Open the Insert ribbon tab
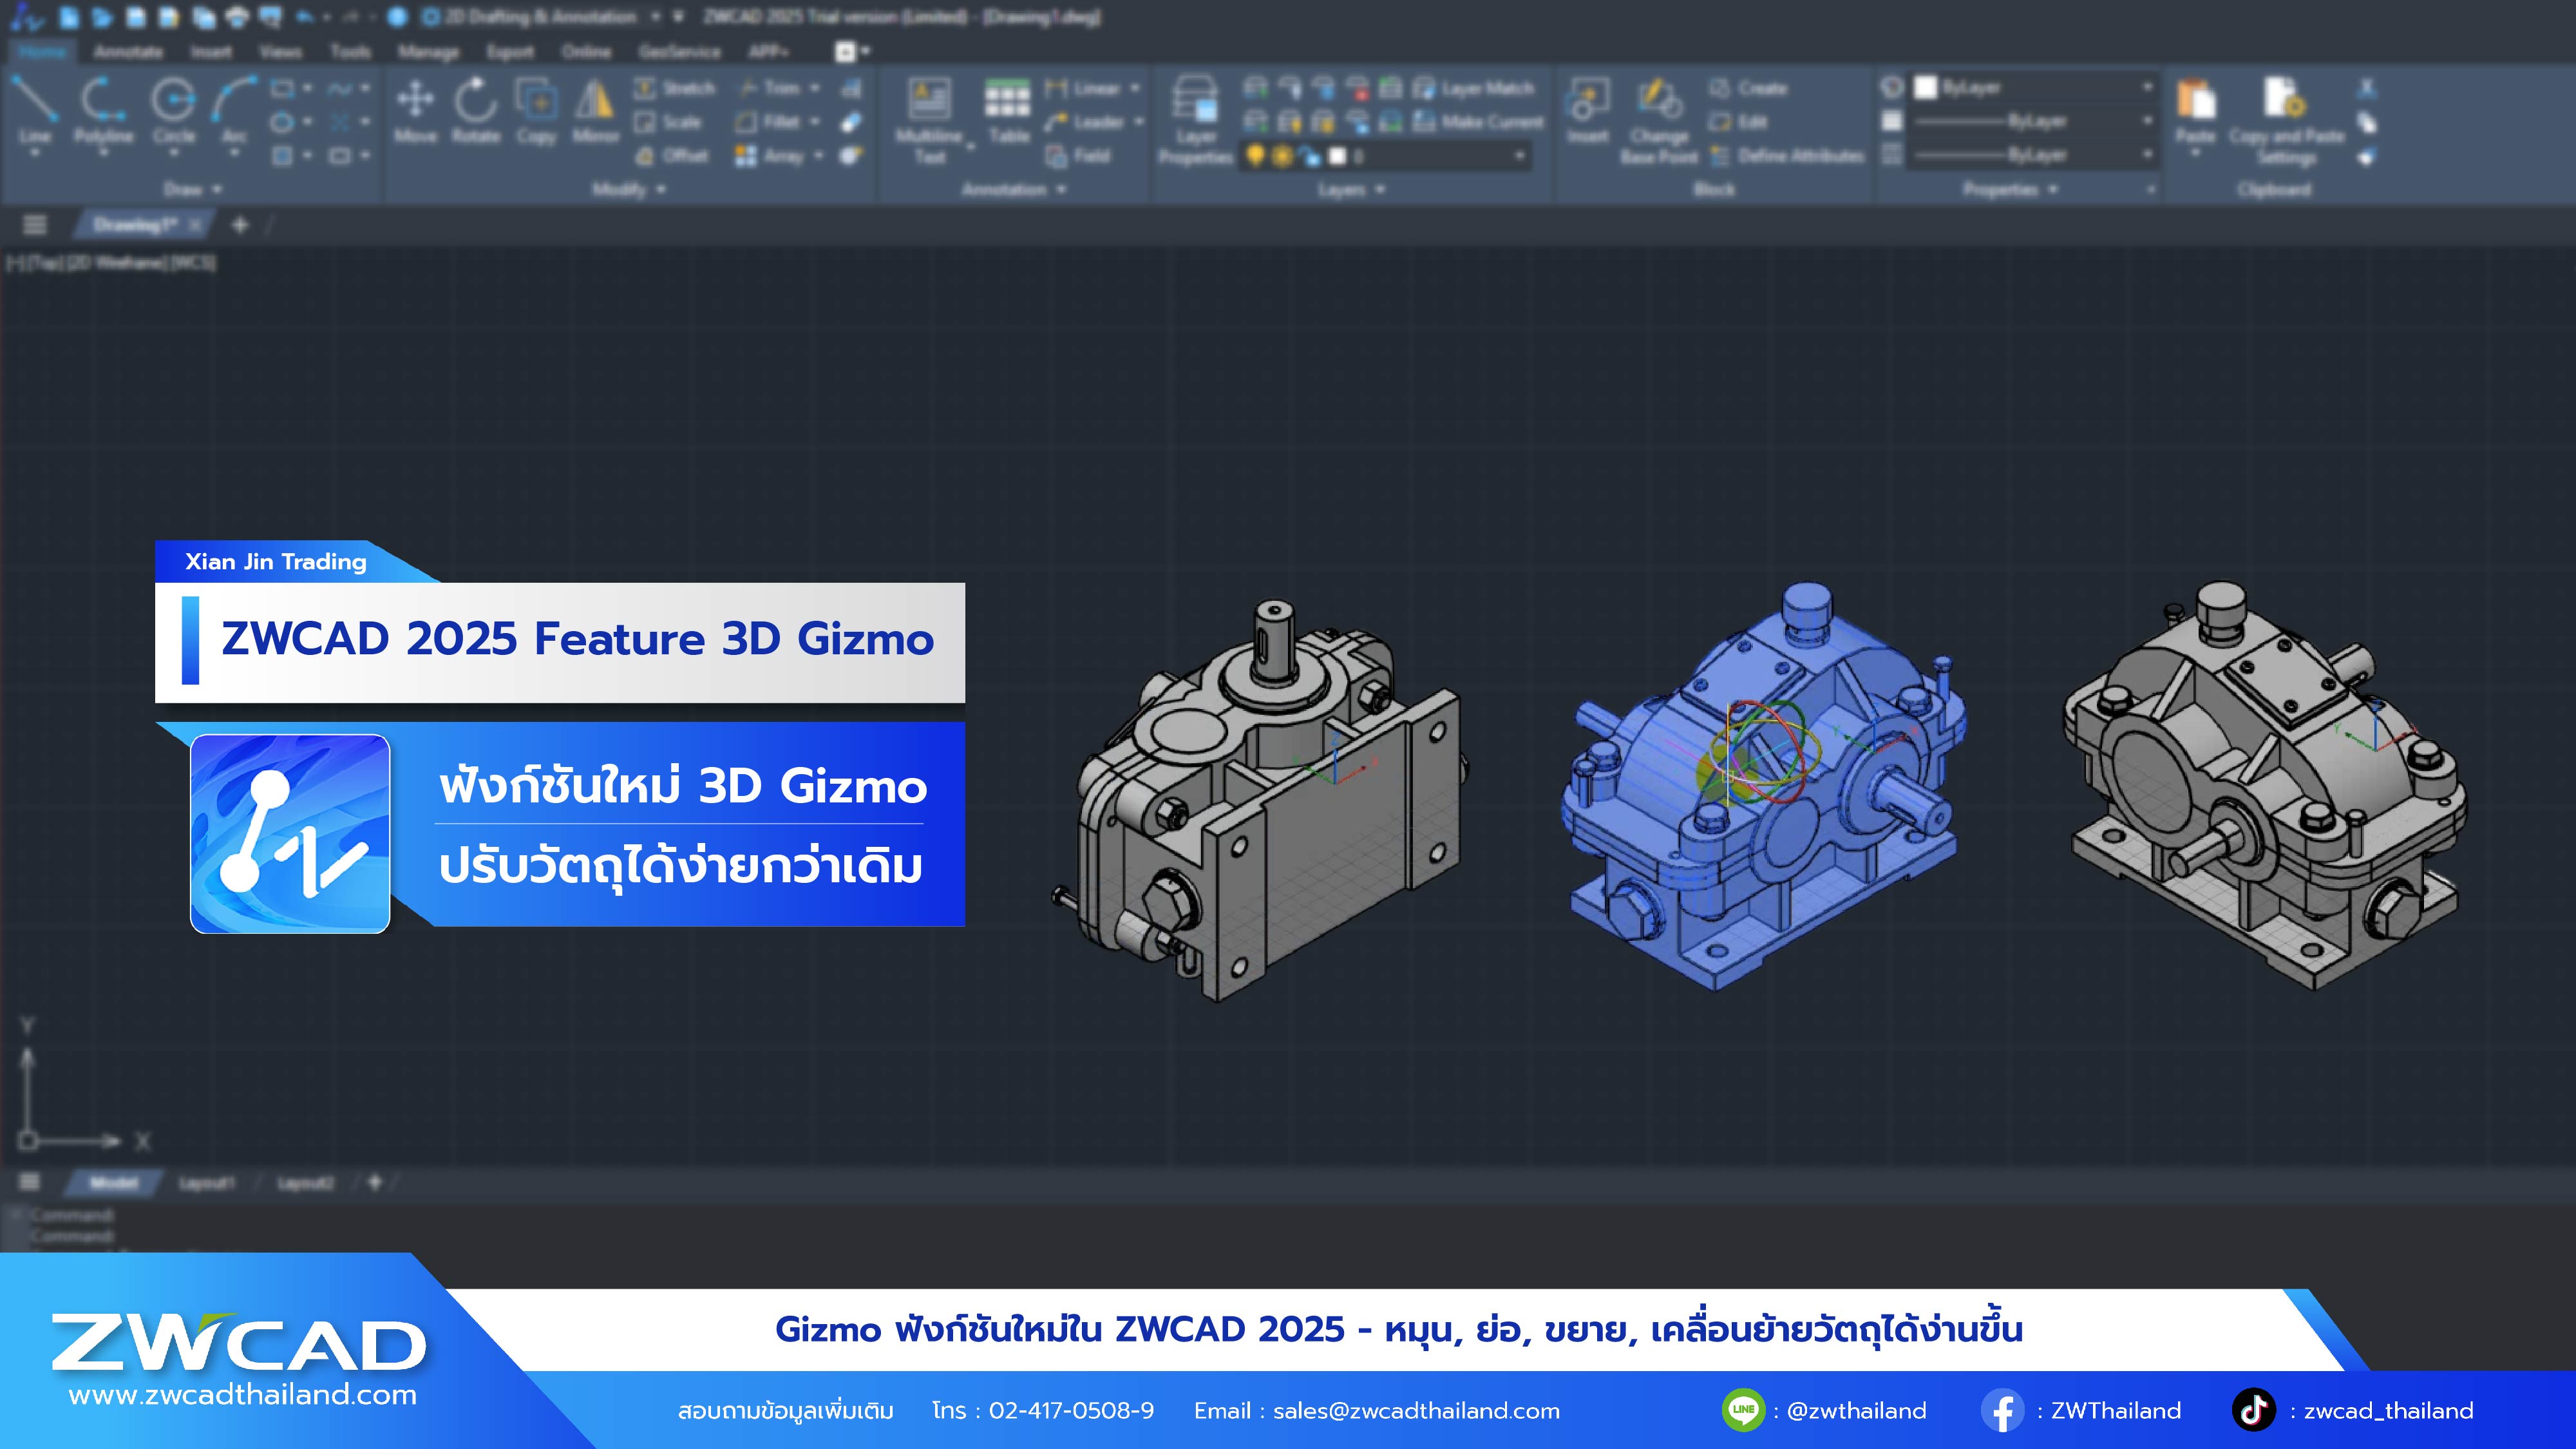 click(211, 51)
